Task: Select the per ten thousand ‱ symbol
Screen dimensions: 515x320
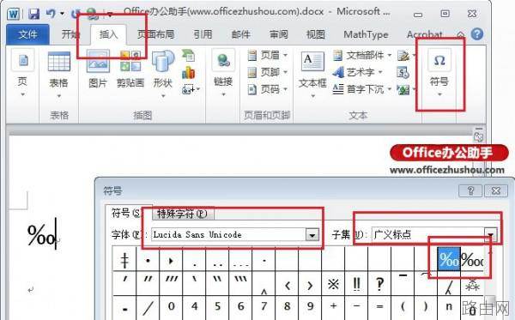Action: point(471,259)
